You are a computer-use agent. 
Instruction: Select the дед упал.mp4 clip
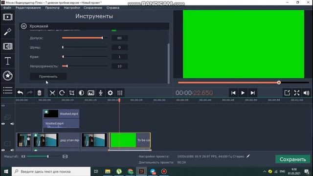tap(56, 140)
